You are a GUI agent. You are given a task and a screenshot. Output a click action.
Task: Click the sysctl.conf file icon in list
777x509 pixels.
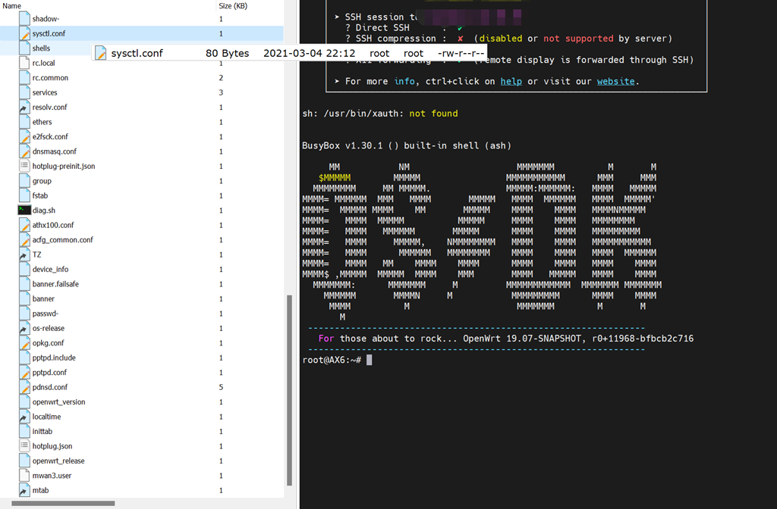coord(24,33)
